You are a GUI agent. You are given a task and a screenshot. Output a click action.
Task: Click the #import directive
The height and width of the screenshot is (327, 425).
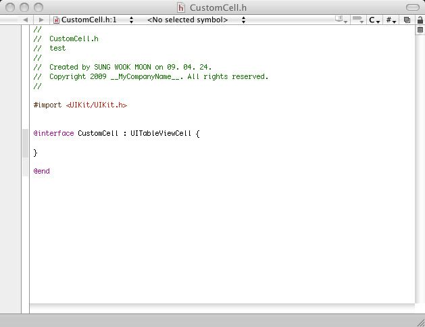(47, 105)
